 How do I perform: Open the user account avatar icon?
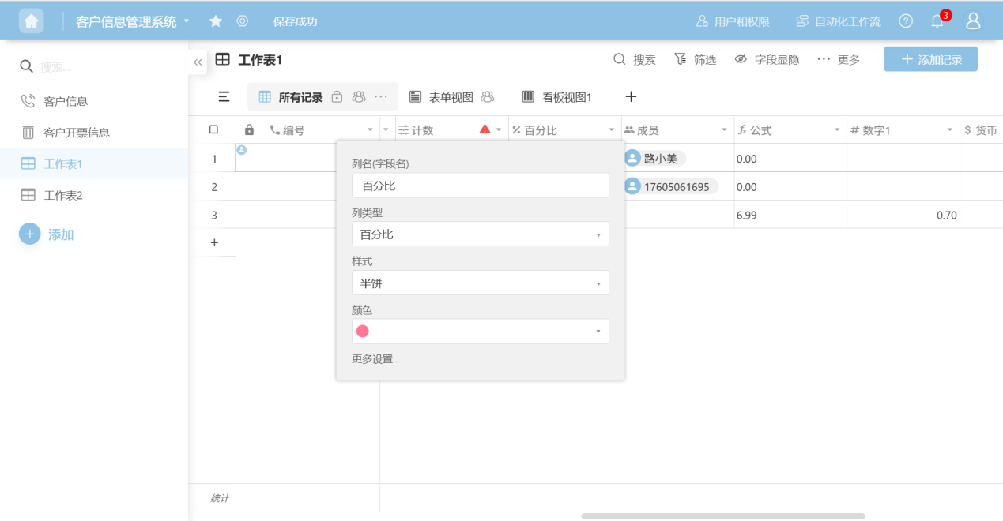pyautogui.click(x=973, y=21)
